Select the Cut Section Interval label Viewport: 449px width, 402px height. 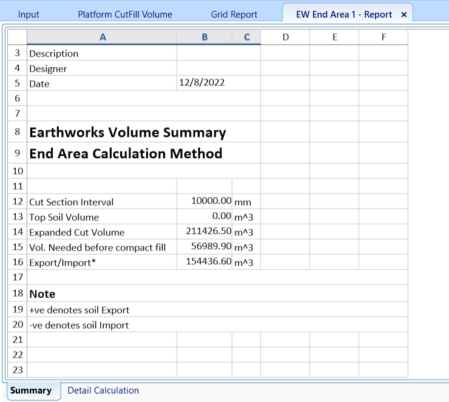(102, 201)
